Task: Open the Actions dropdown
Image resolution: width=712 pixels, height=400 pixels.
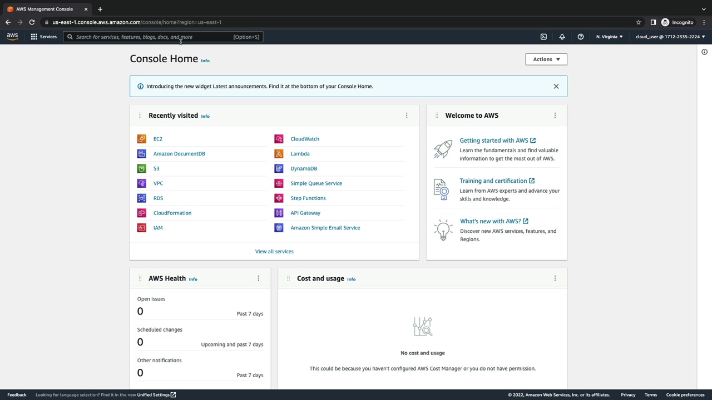Action: click(546, 59)
